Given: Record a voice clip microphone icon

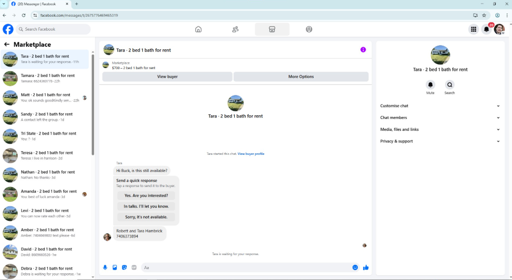Looking at the screenshot, I should click(105, 267).
